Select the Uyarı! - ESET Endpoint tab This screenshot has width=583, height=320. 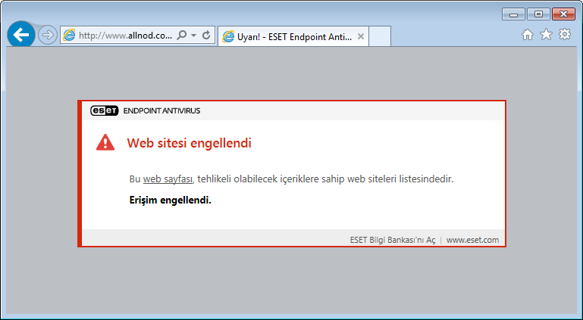pyautogui.click(x=293, y=36)
